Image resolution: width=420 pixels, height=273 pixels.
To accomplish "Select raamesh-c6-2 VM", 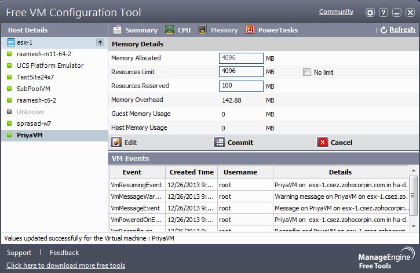I will pyautogui.click(x=54, y=100).
